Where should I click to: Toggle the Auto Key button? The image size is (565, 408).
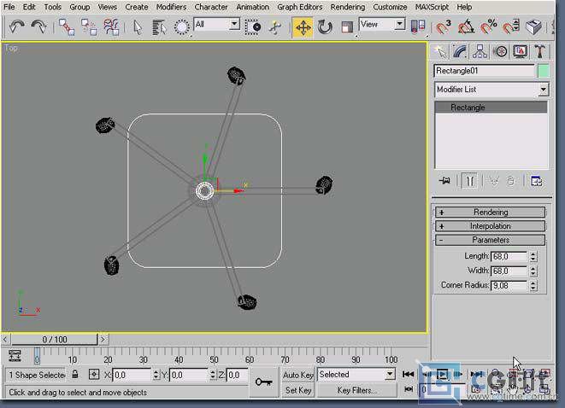click(298, 375)
